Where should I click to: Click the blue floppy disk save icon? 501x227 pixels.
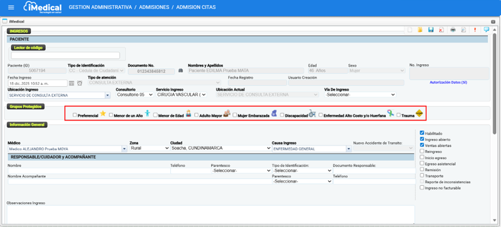coord(431,30)
